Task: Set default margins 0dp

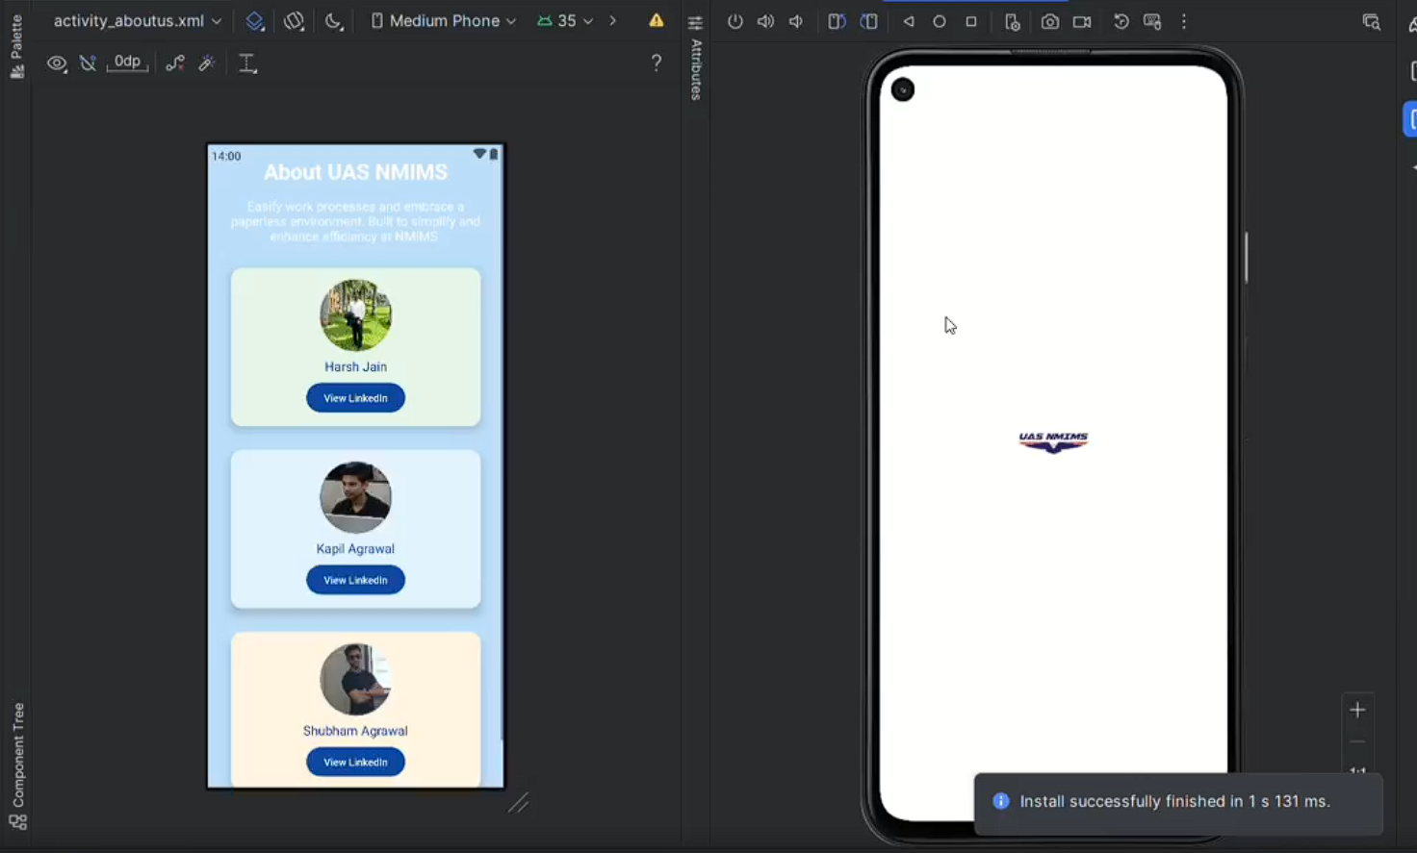Action: pyautogui.click(x=127, y=63)
